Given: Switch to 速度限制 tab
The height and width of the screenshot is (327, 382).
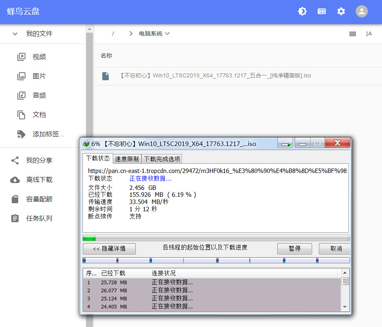Looking at the screenshot, I should point(127,159).
